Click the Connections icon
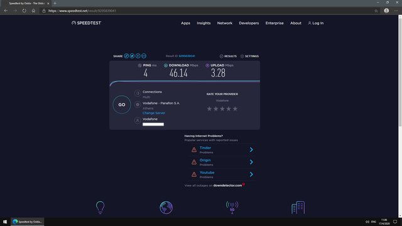Viewport: 402px width, 226px height. click(x=138, y=94)
